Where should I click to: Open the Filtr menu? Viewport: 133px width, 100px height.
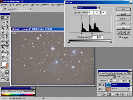point(38,5)
